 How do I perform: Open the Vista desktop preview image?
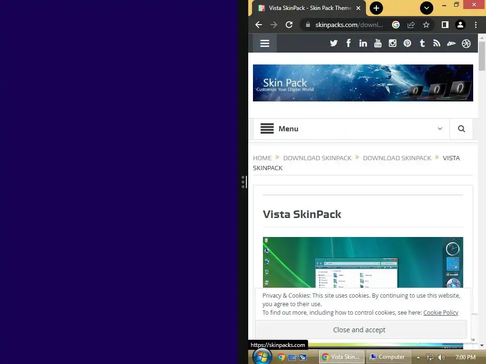pos(363,263)
